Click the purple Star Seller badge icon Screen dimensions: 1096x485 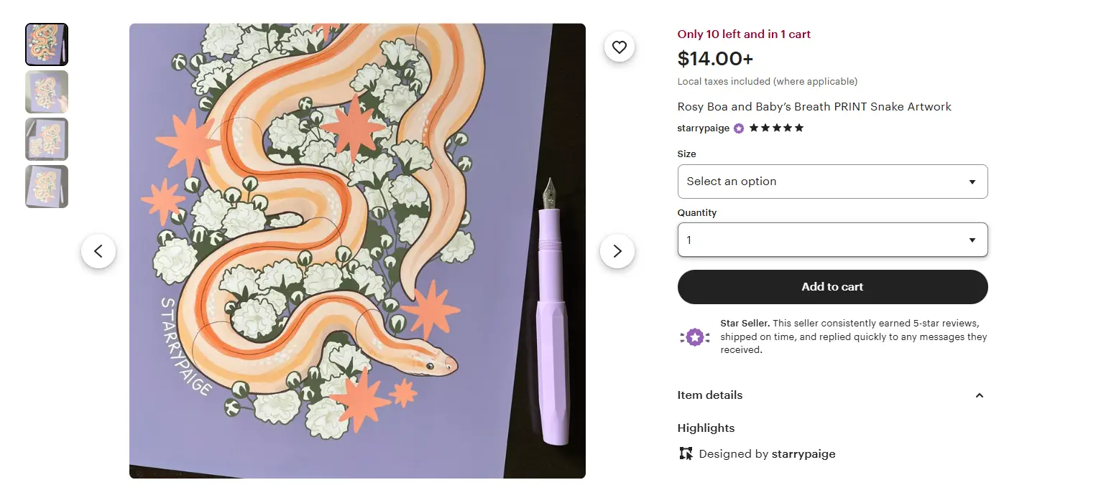(x=694, y=337)
